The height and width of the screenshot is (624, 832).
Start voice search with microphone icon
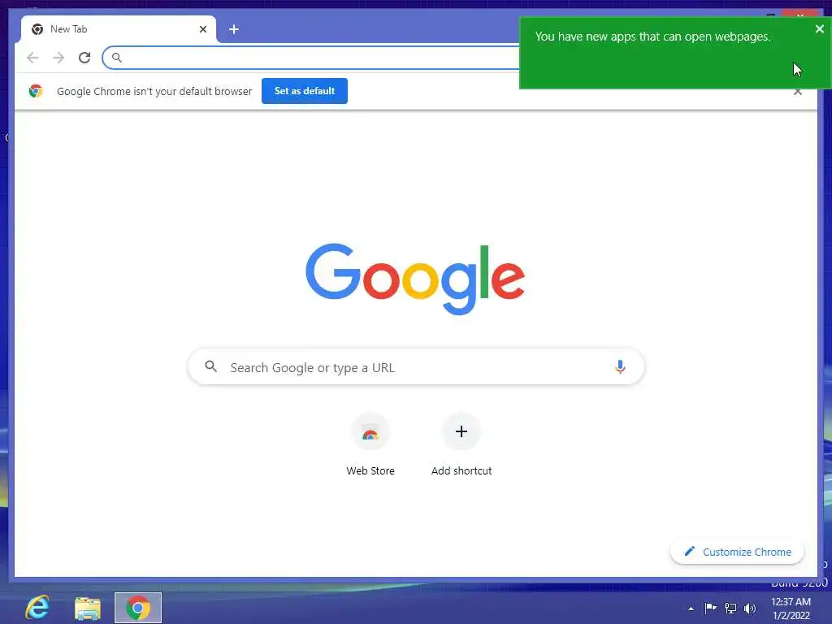click(620, 366)
